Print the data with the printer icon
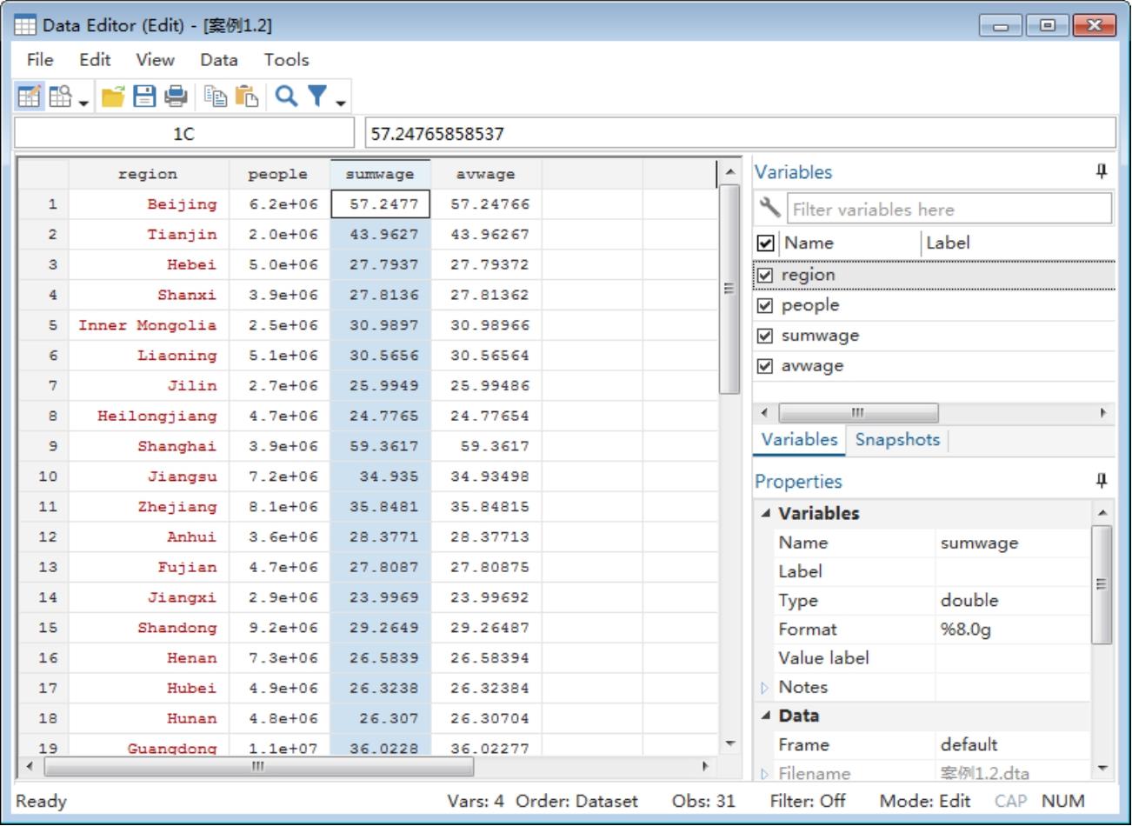 (176, 97)
